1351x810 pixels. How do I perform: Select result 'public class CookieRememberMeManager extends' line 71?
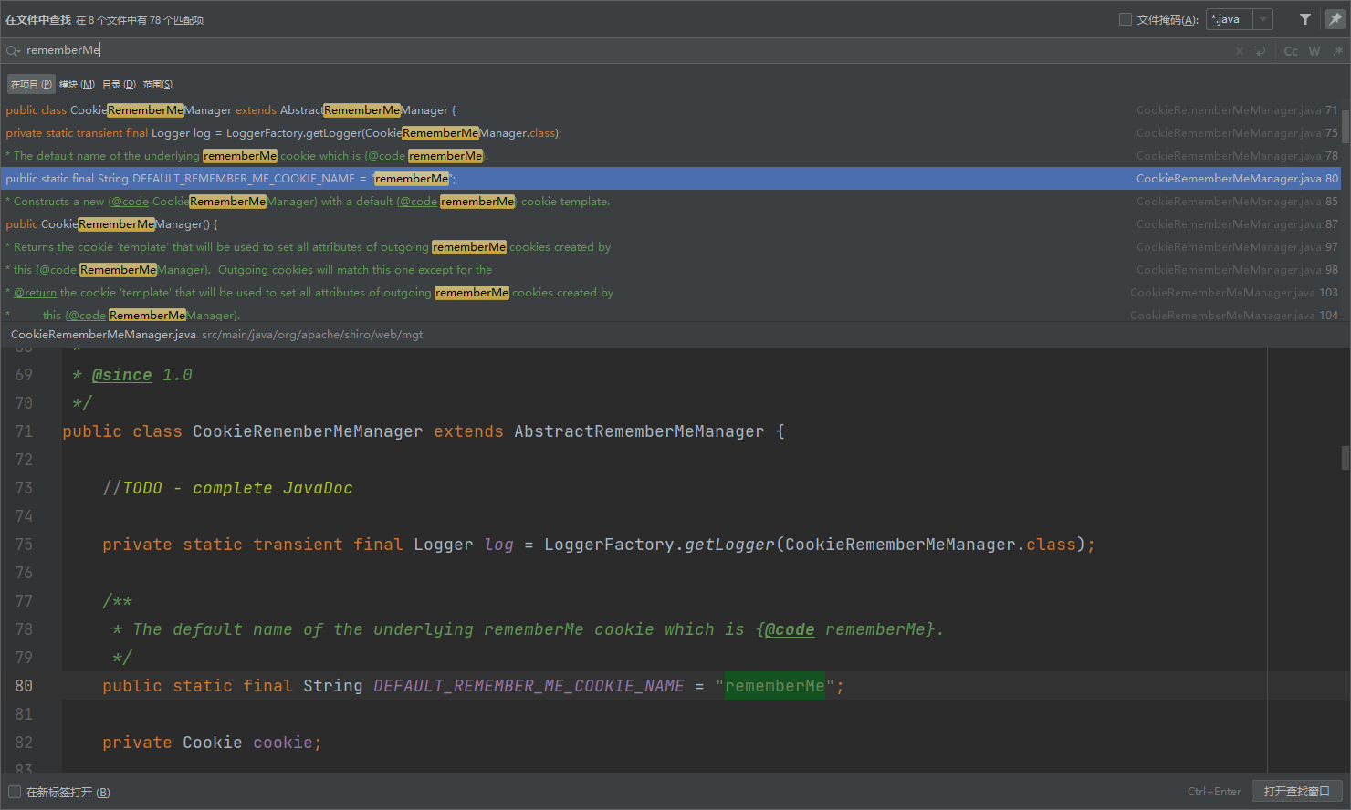coord(671,110)
